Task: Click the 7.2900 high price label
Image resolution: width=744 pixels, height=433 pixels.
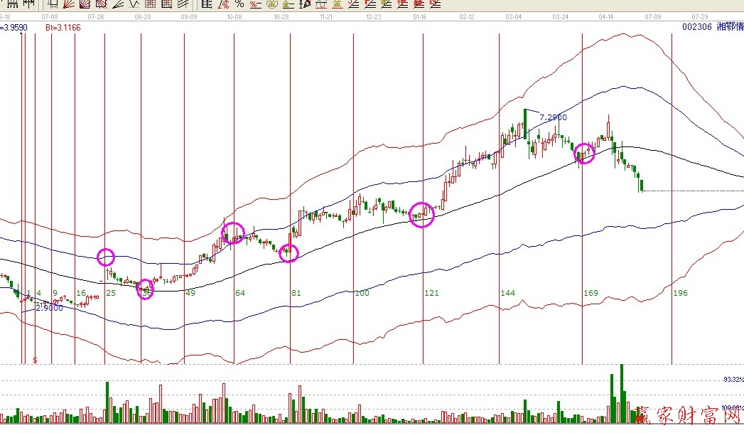Action: 553,117
